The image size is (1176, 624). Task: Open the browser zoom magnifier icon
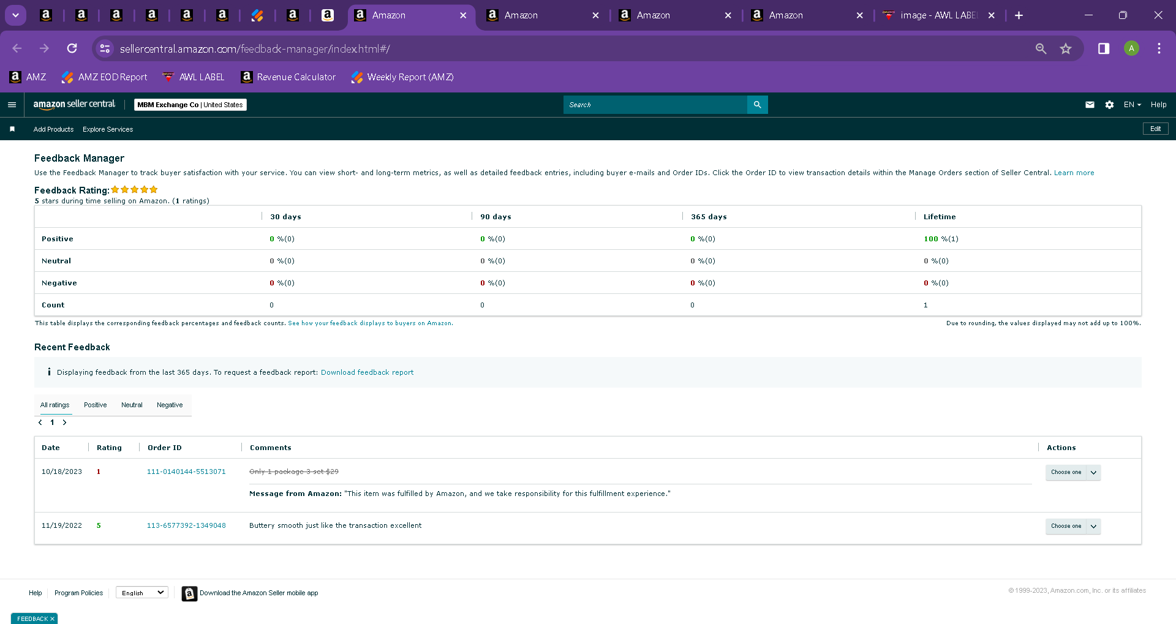pyautogui.click(x=1041, y=48)
